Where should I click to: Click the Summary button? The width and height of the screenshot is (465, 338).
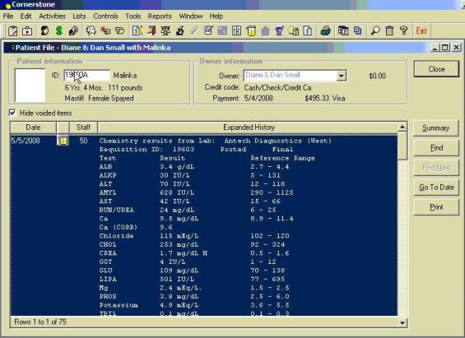click(436, 128)
